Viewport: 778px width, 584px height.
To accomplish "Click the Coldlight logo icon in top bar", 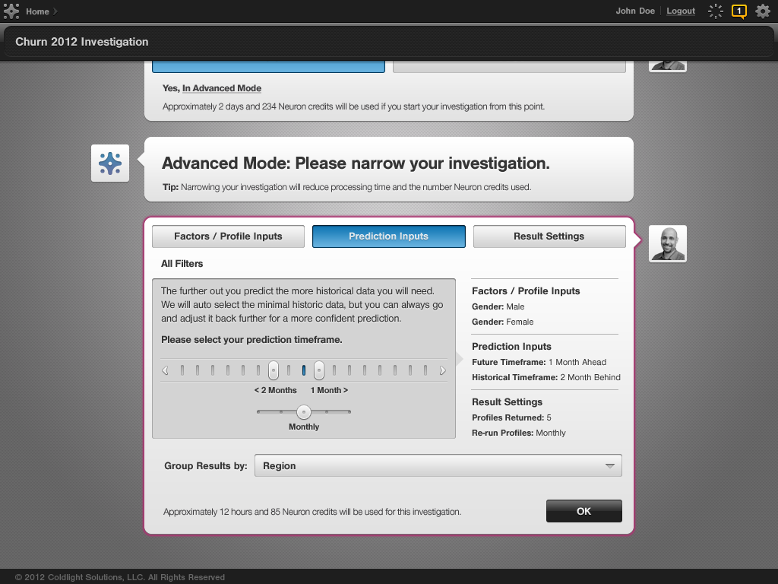I will [11, 11].
